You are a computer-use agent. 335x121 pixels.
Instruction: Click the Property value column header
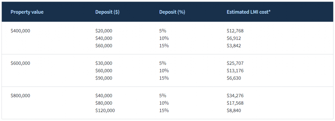pyautogui.click(x=27, y=12)
